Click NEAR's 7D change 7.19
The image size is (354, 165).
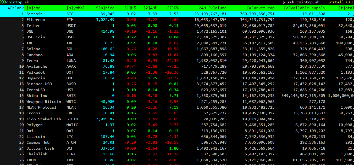(174, 107)
